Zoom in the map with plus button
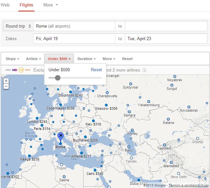 (6, 81)
